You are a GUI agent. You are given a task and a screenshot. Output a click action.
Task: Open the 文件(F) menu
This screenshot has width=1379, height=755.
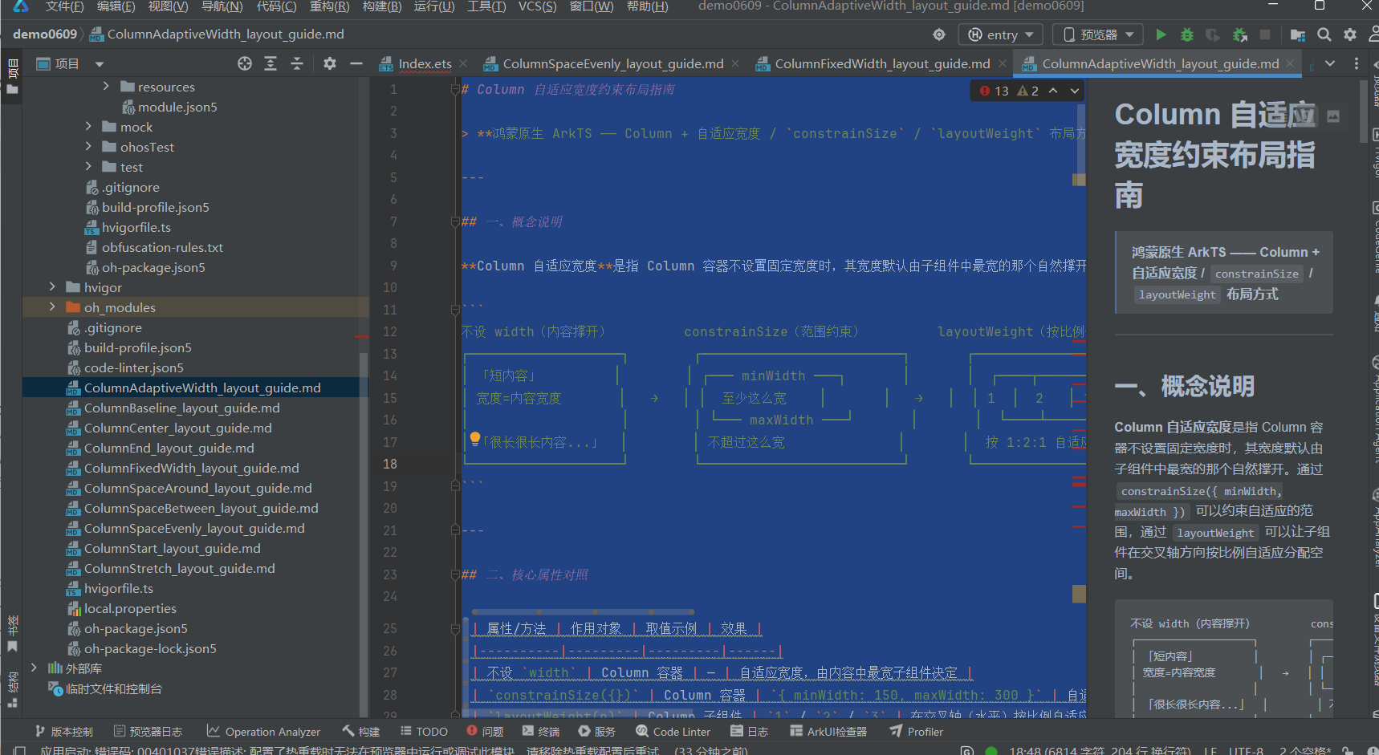64,6
